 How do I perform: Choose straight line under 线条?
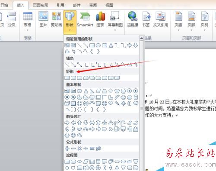[67, 65]
